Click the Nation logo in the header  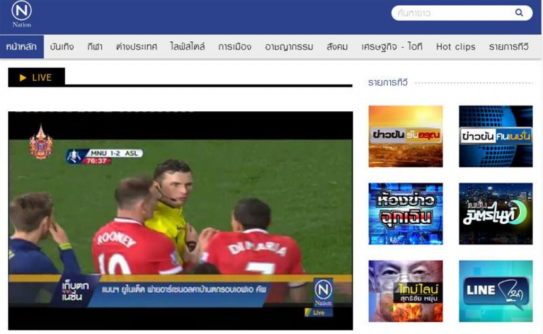point(21,14)
